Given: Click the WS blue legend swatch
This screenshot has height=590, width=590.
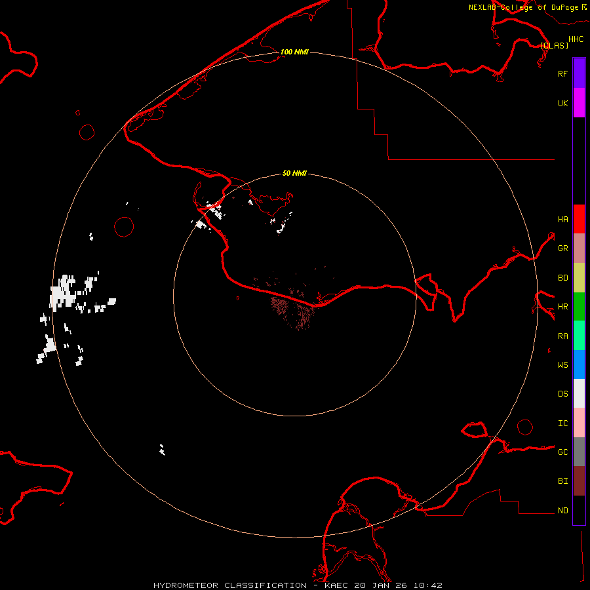Looking at the screenshot, I should click(579, 364).
